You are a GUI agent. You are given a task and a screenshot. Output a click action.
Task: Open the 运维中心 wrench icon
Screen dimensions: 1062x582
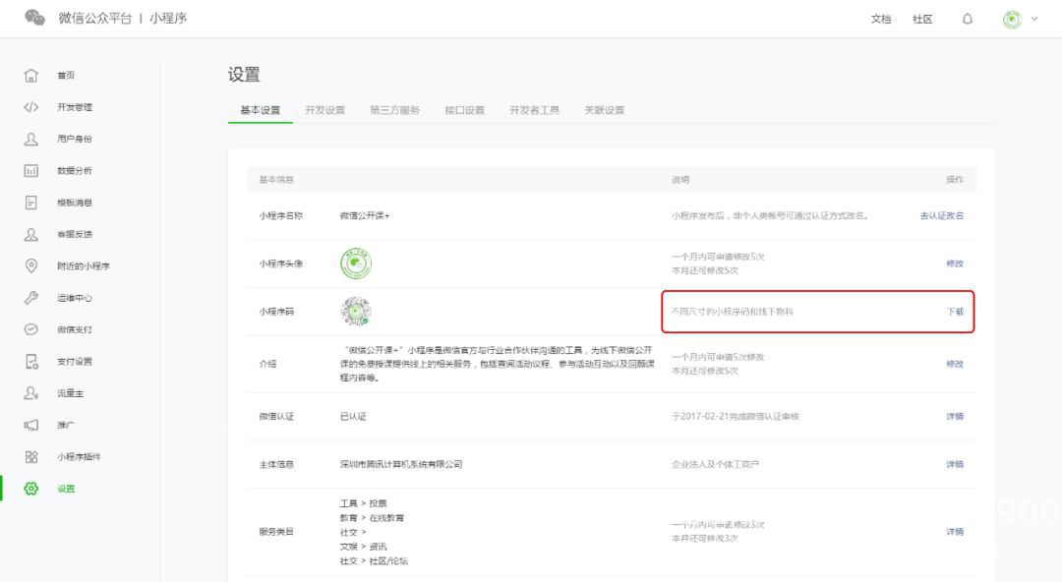(31, 298)
